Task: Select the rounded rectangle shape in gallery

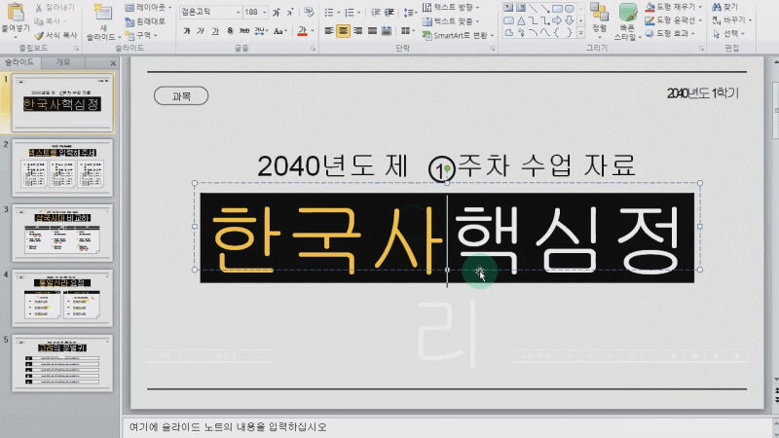Action: pyautogui.click(x=508, y=20)
